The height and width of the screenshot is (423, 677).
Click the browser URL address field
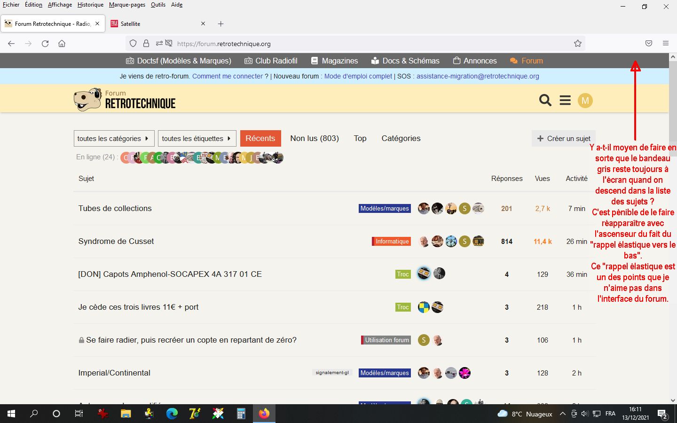(367, 44)
